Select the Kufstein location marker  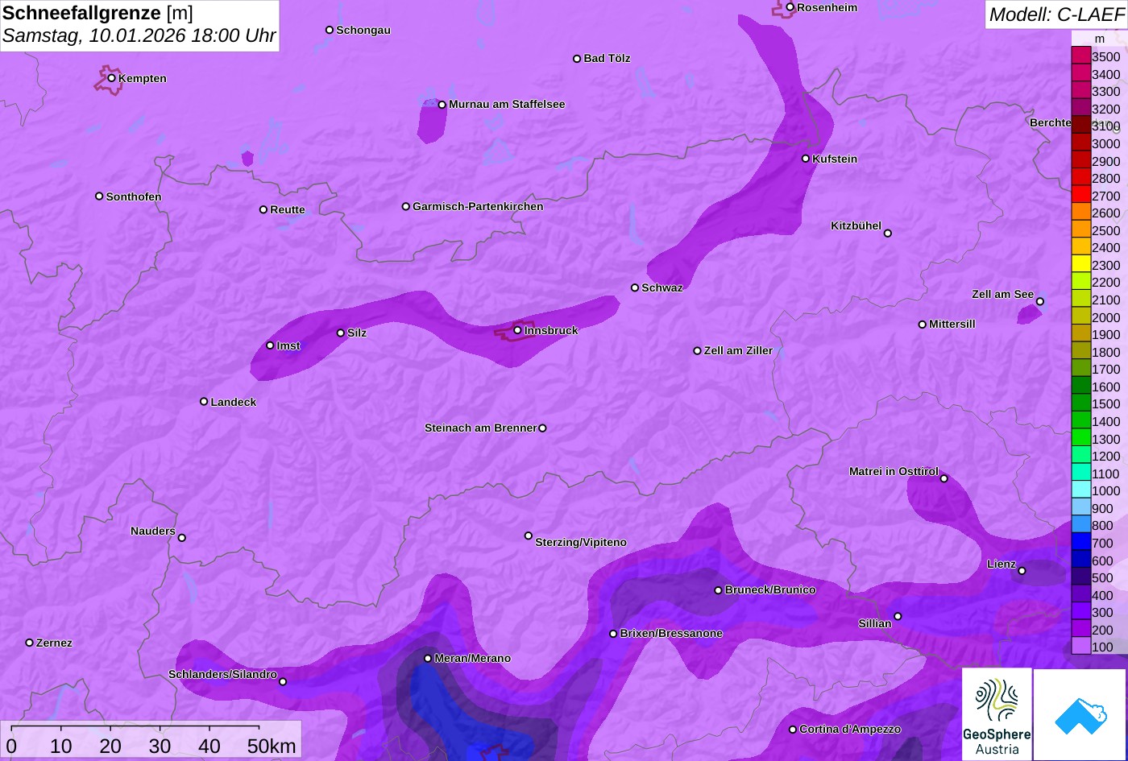(806, 159)
